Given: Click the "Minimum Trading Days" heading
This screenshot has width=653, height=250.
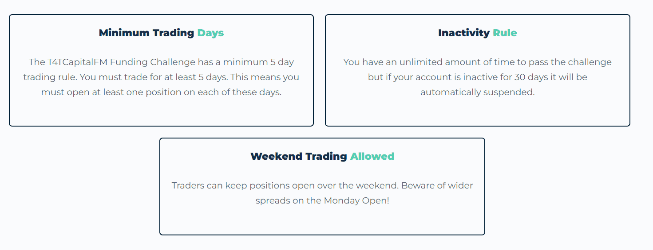Looking at the screenshot, I should 161,33.
